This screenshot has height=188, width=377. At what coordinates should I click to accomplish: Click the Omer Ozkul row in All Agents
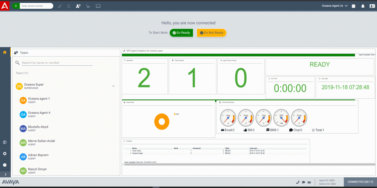(x=215, y=151)
